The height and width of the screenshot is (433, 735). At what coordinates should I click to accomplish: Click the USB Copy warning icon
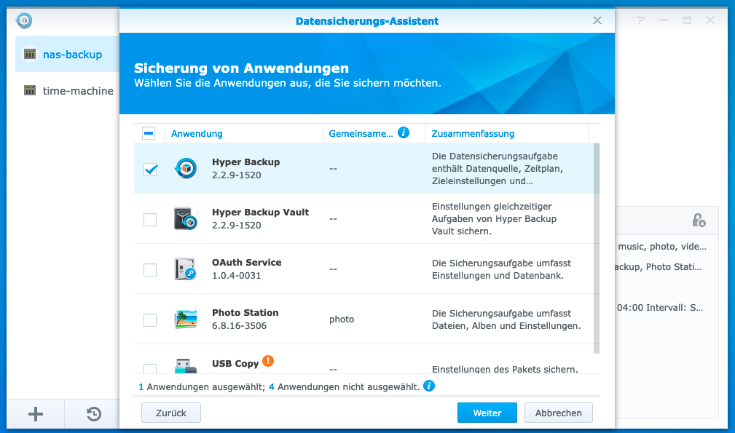268,360
